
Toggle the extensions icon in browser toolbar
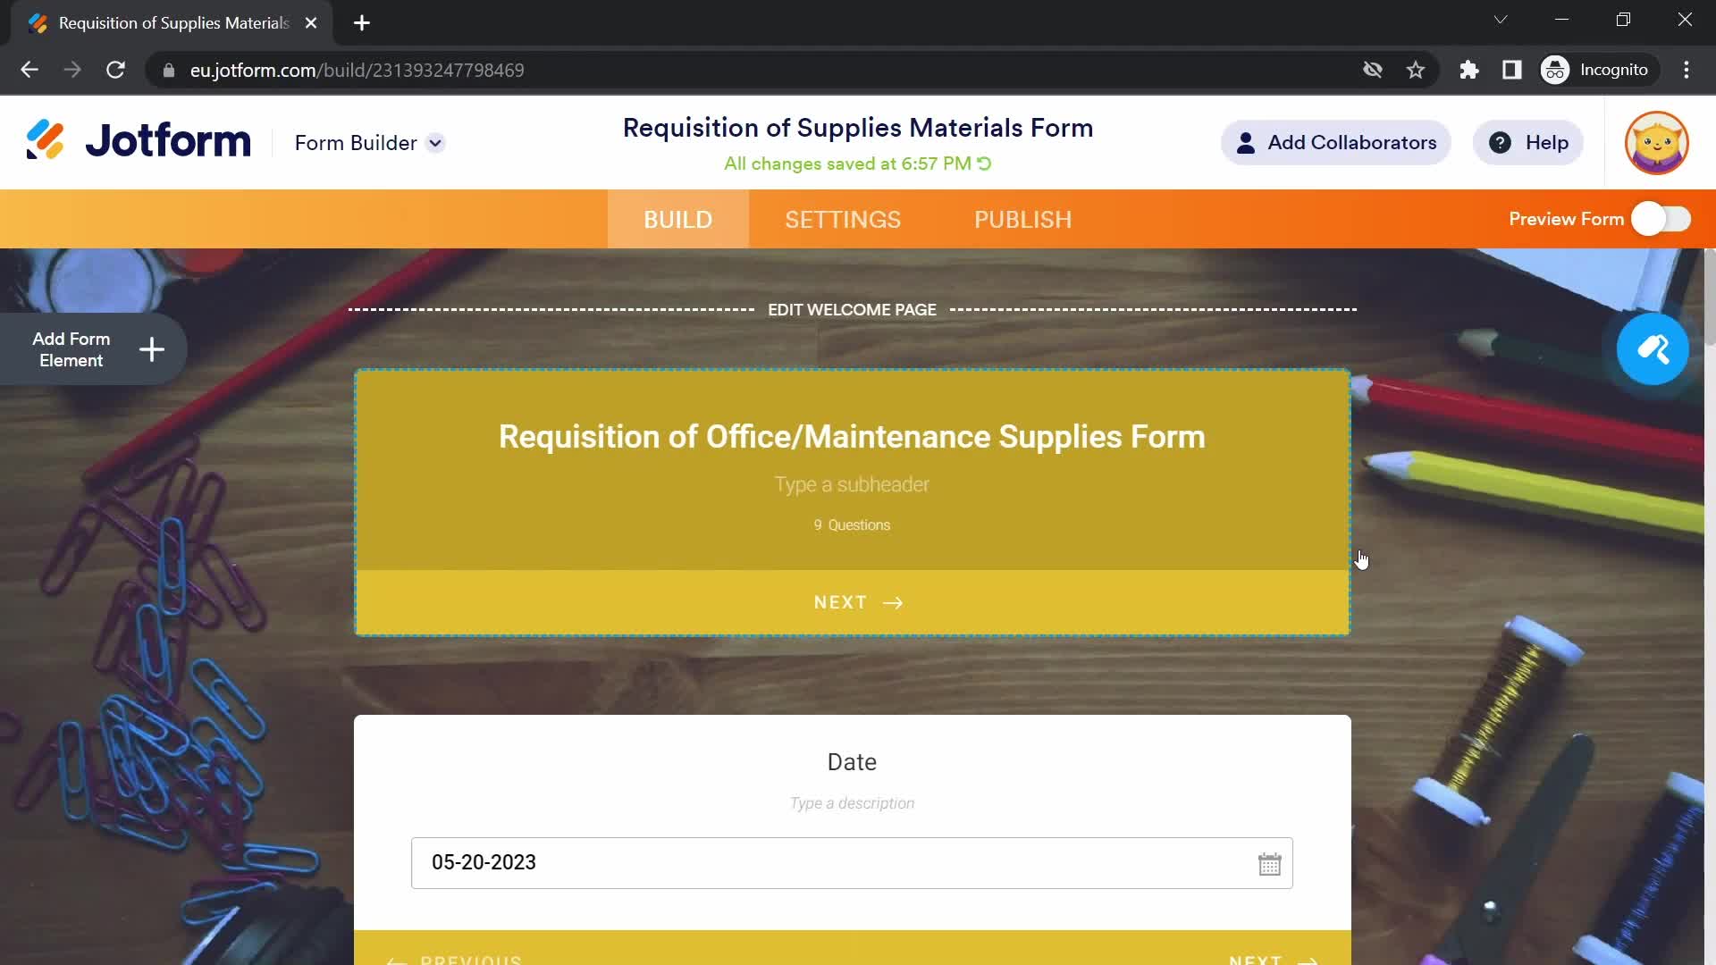(1469, 70)
